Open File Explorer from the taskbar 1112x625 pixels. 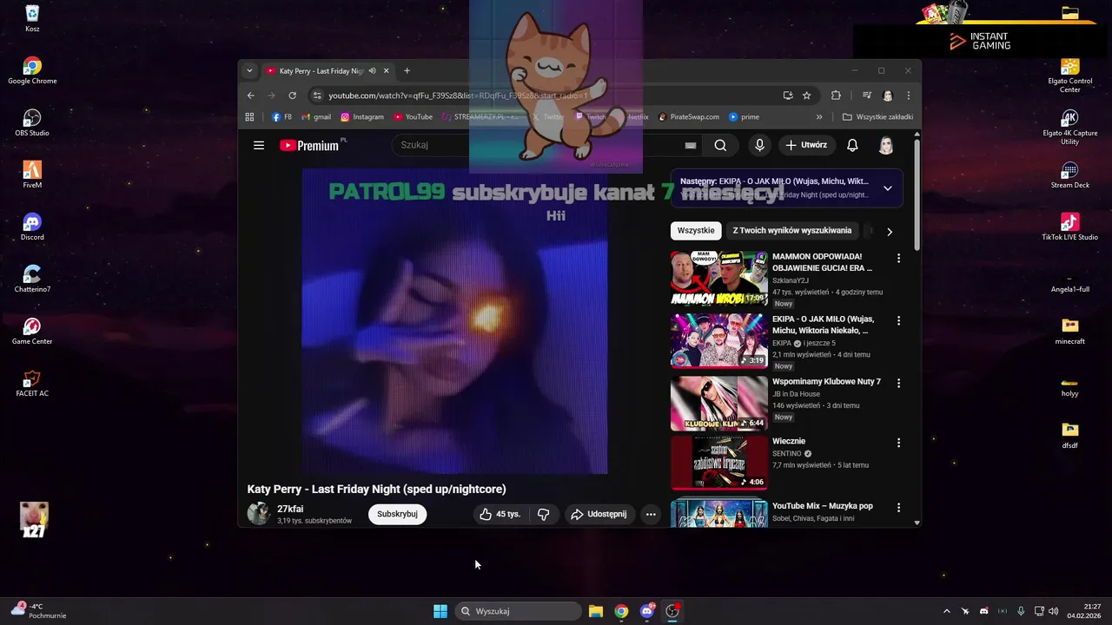click(595, 611)
